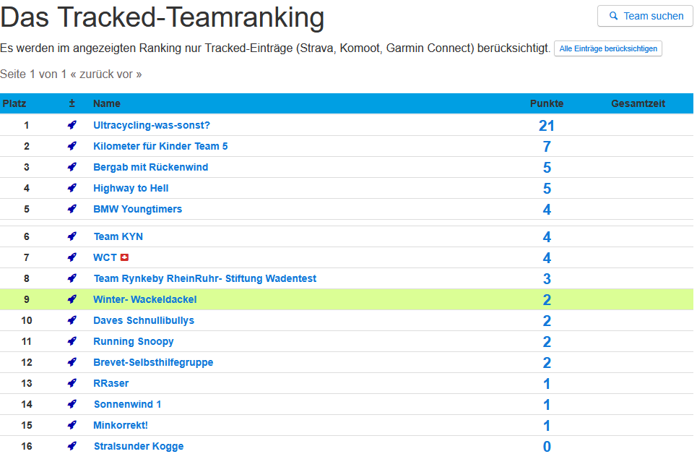Viewport: 697px width, 454px height.
Task: Click the Gesamtzeit column header
Action: point(638,103)
